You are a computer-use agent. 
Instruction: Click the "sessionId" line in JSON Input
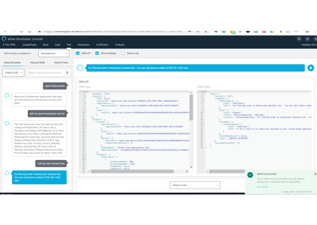138,101
